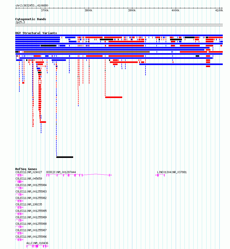Click the isolated red variant bar below the 3850k region
230x249 pixels.
pyautogui.click(x=114, y=97)
